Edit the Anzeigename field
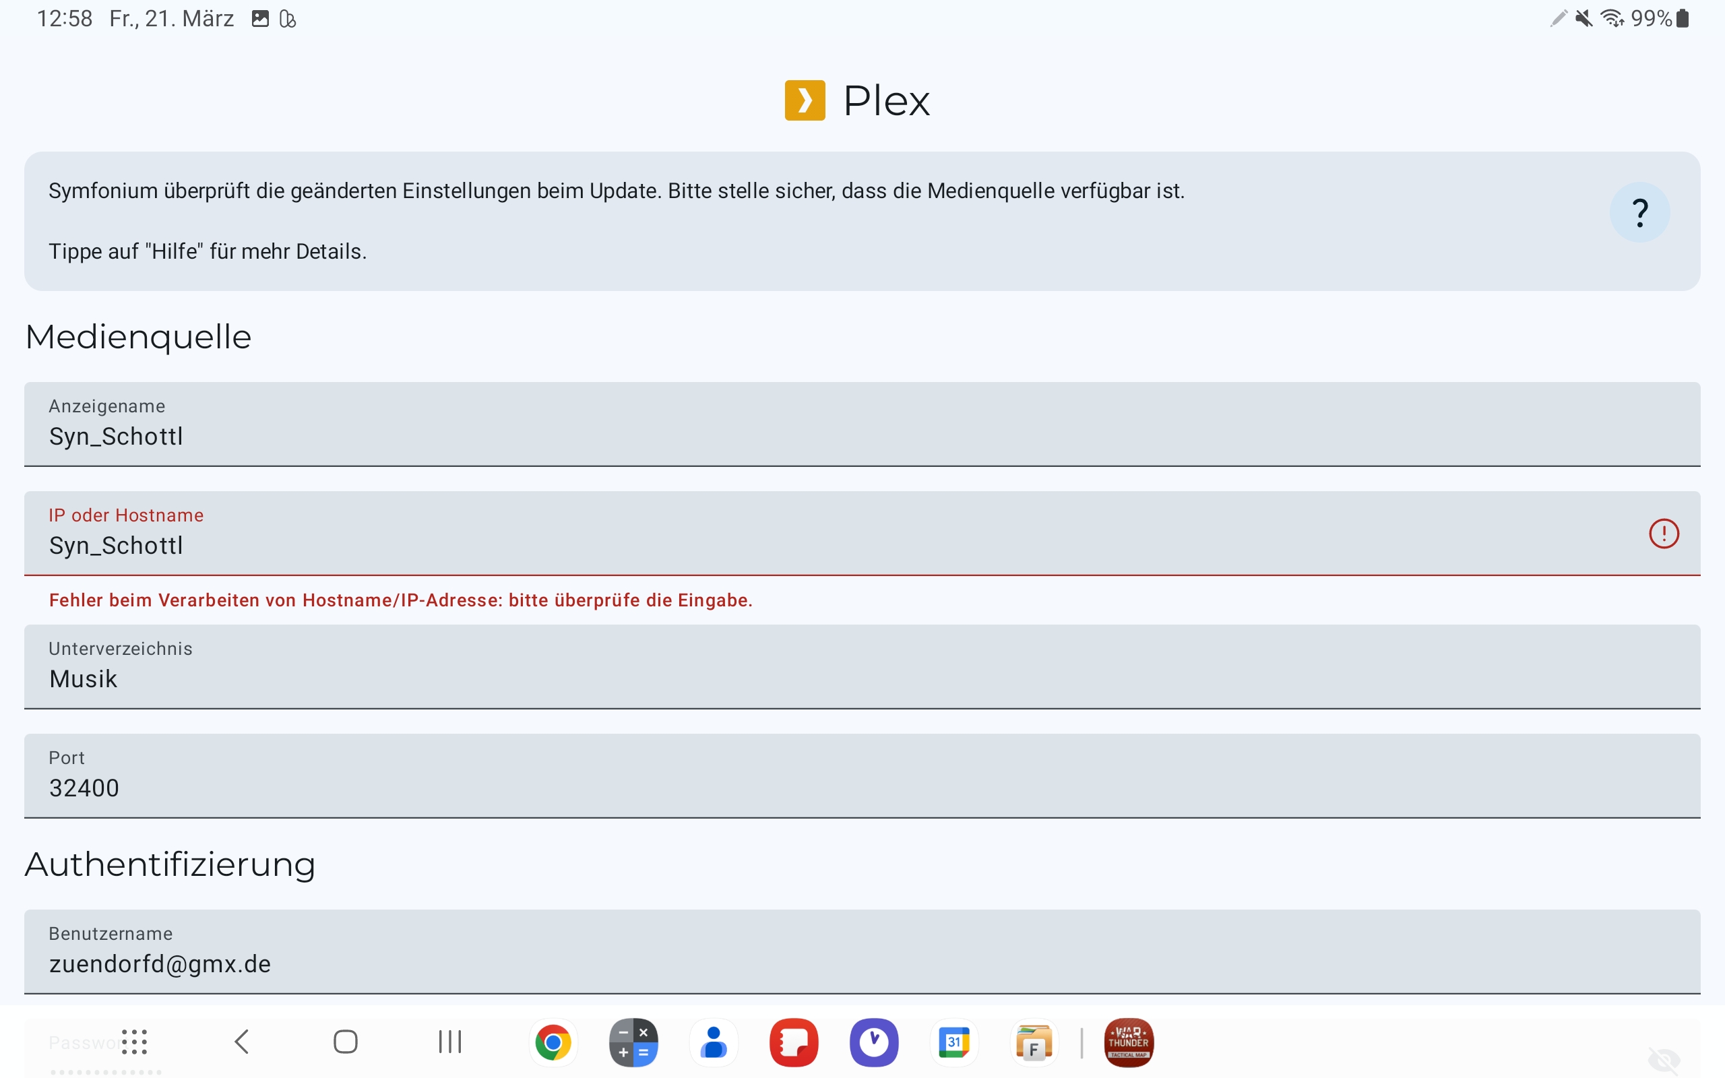The width and height of the screenshot is (1725, 1078). [x=862, y=424]
